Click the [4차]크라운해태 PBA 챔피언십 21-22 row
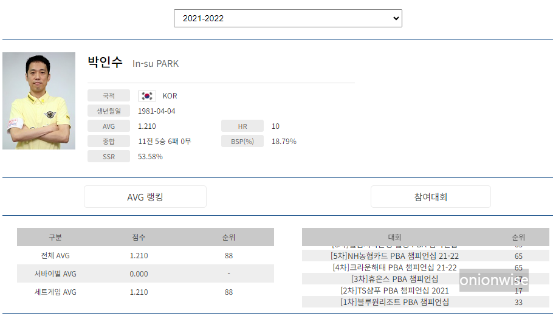The image size is (553, 316). pos(425,267)
